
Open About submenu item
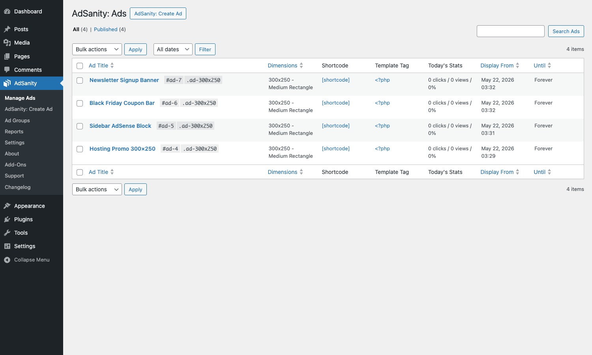[x=12, y=153]
